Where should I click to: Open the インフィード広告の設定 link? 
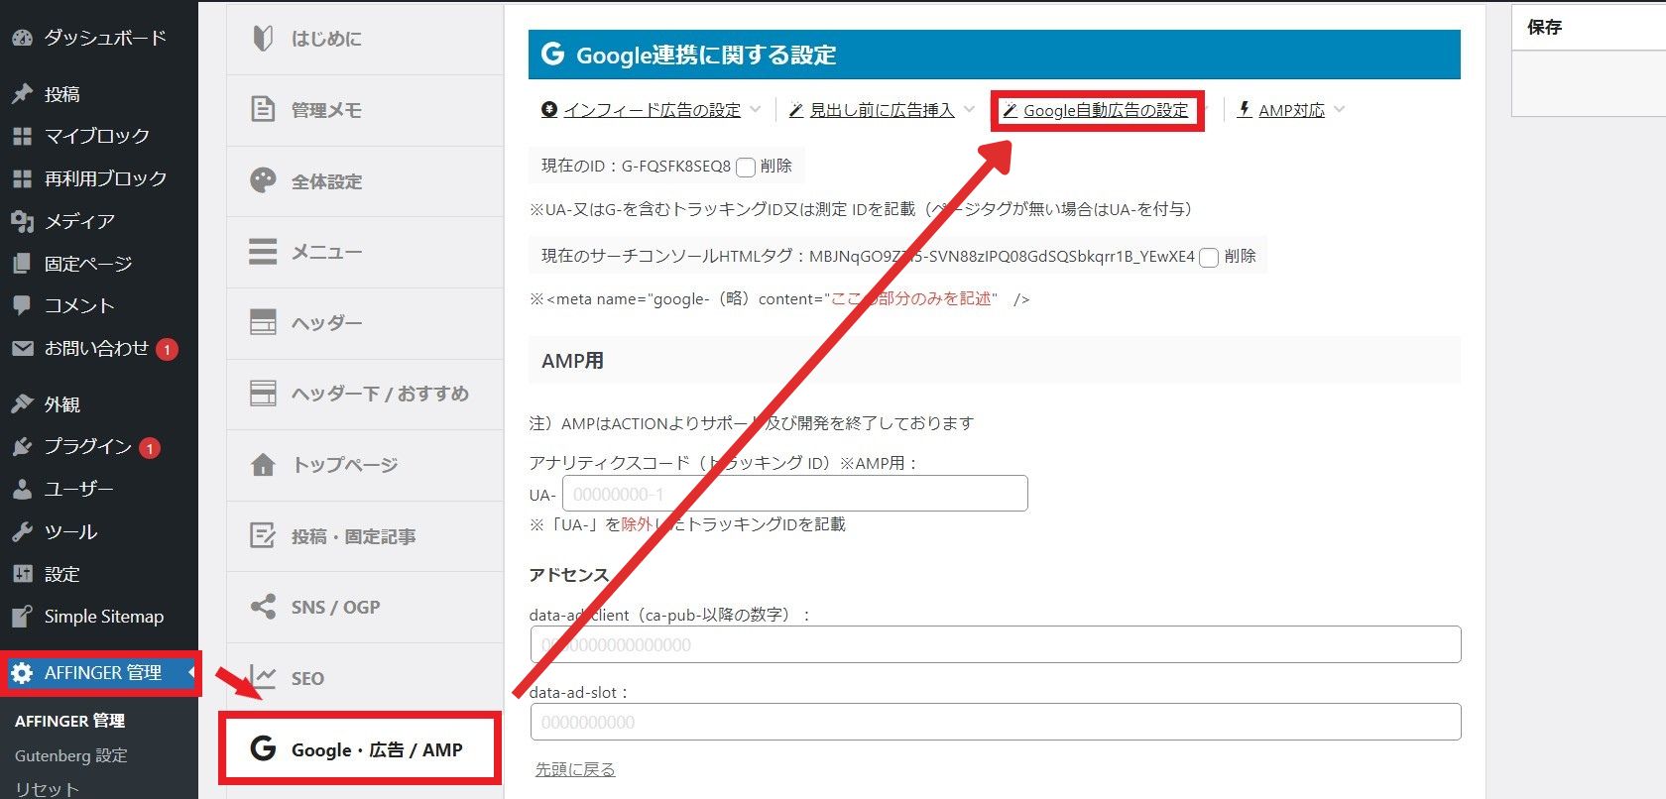pos(652,110)
